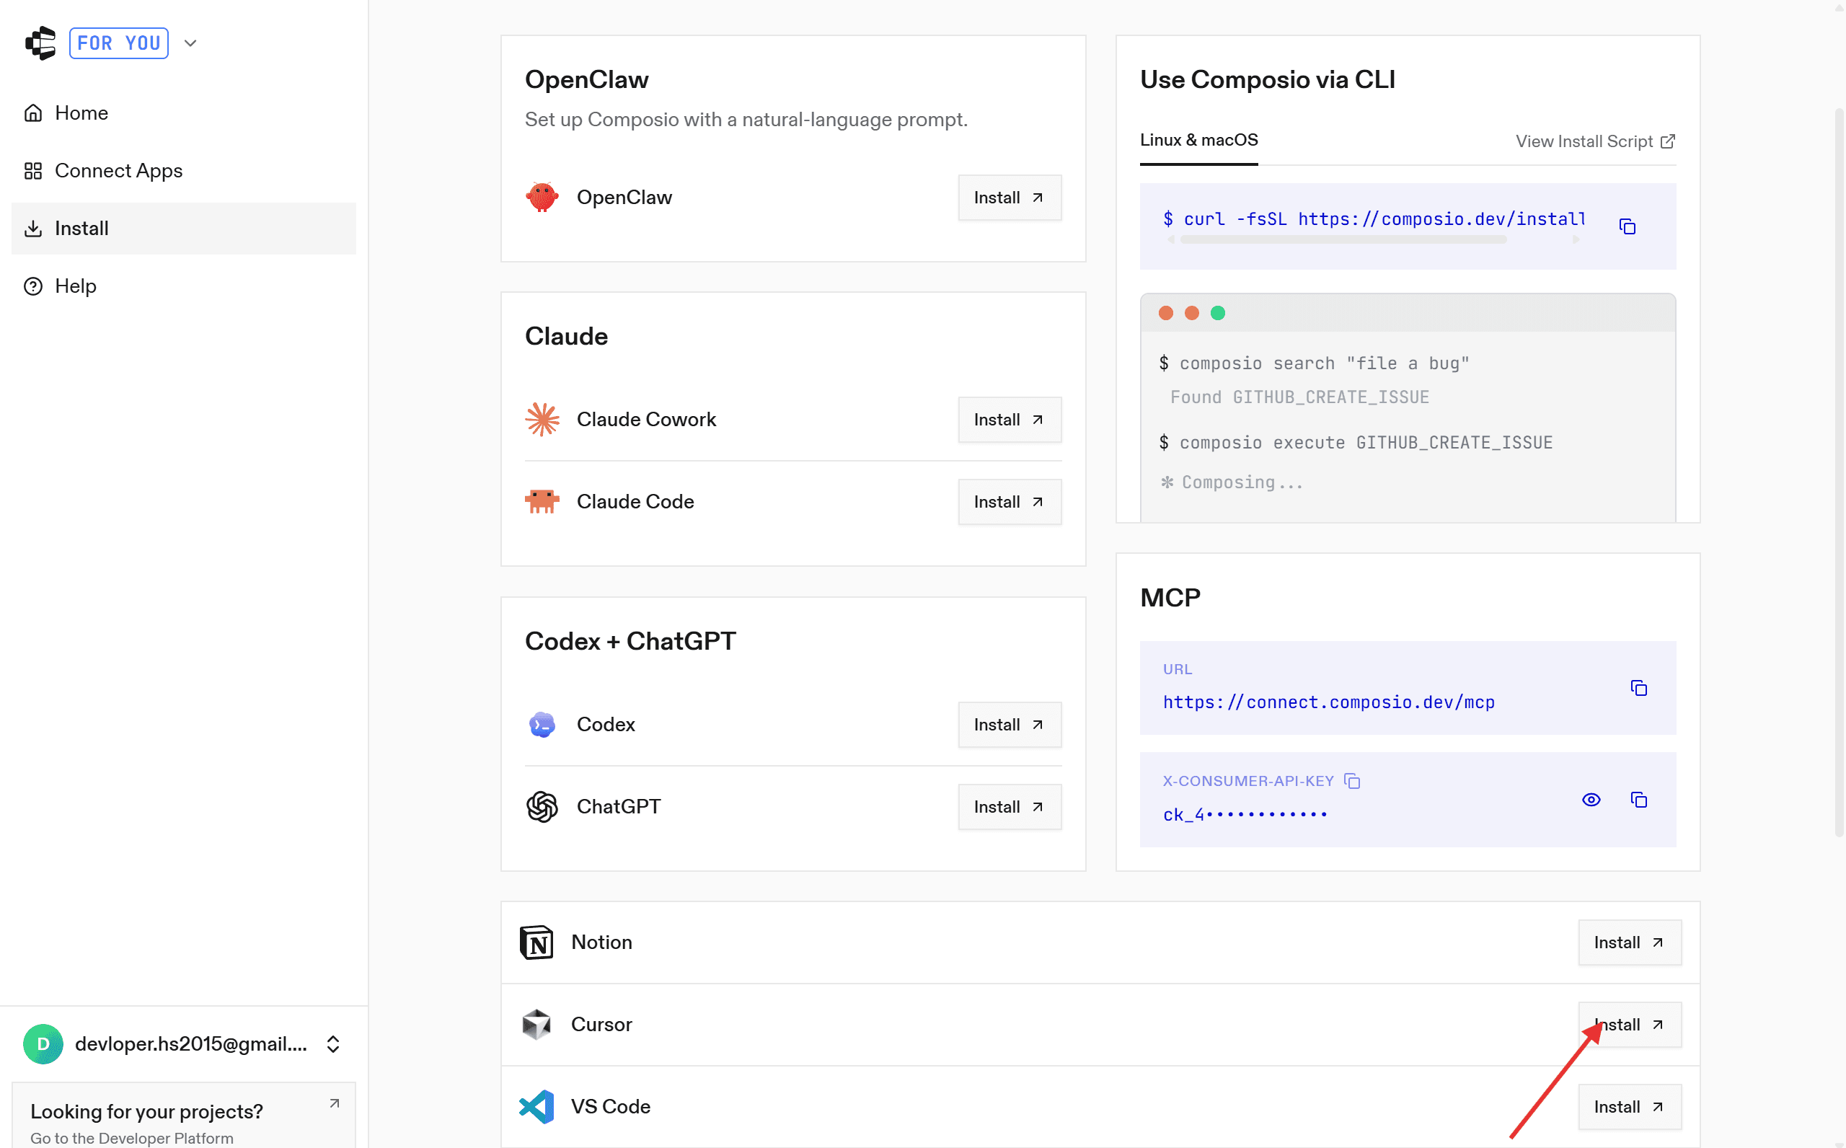The image size is (1846, 1148).
Task: Click the curl command horizontal scrollbar
Action: coord(1343,240)
